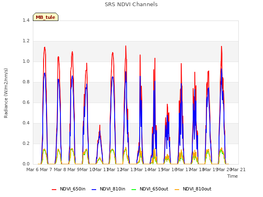263x197 pixels.
Task: Click the 1.4 y-axis tick label
Action: pos(26,21)
